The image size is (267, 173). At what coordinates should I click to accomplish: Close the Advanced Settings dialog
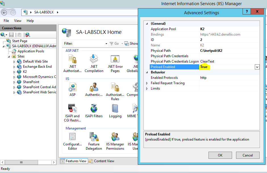click(257, 11)
